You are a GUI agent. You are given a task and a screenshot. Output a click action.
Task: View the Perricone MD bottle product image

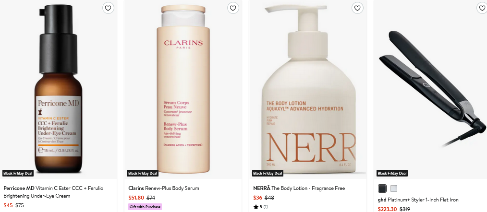click(x=58, y=91)
